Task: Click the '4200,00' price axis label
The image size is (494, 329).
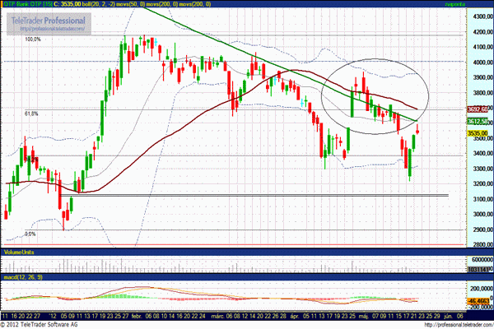Action: point(482,32)
